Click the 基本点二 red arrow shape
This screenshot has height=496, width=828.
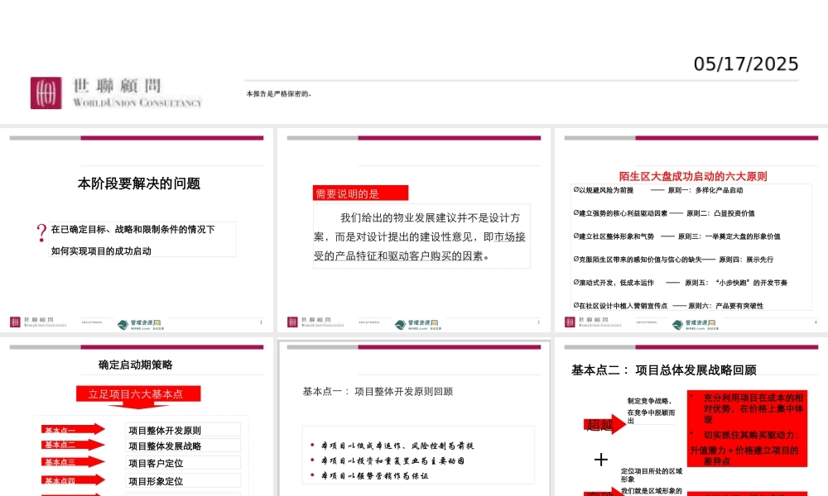point(73,445)
